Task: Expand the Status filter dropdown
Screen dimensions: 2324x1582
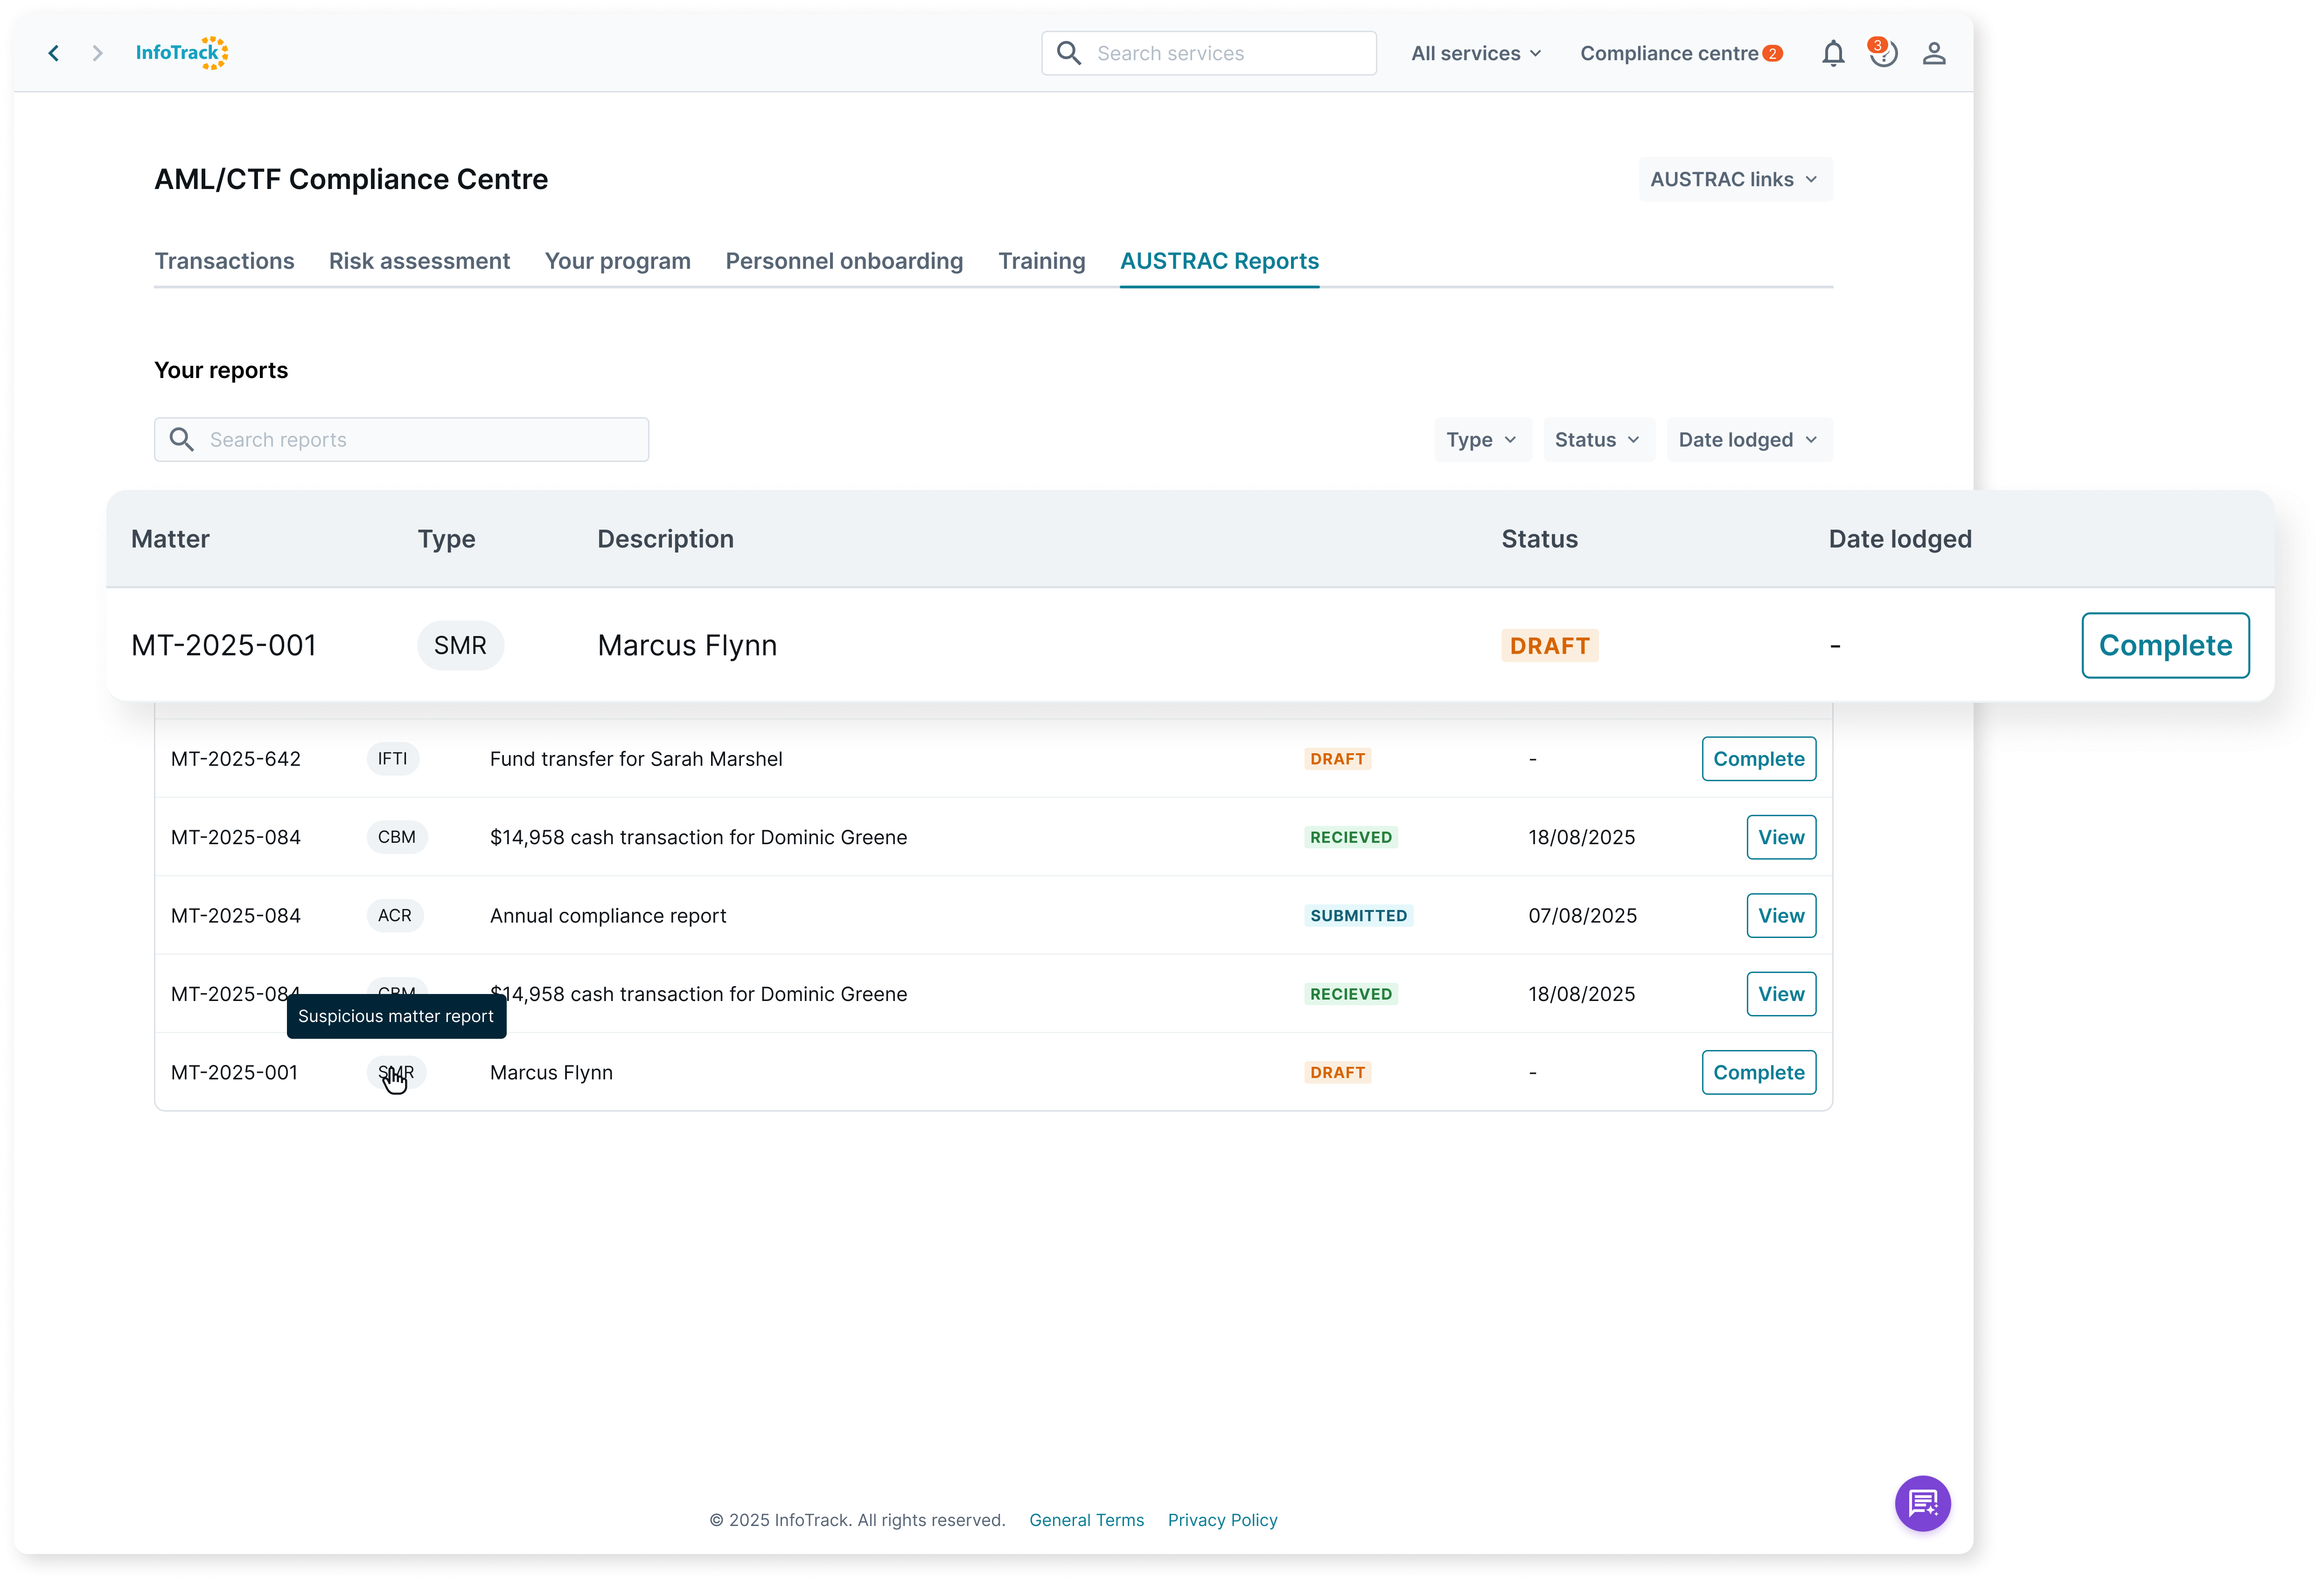Action: 1597,440
